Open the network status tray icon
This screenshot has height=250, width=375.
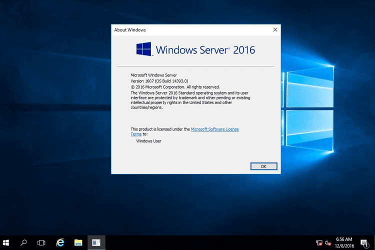(x=319, y=243)
